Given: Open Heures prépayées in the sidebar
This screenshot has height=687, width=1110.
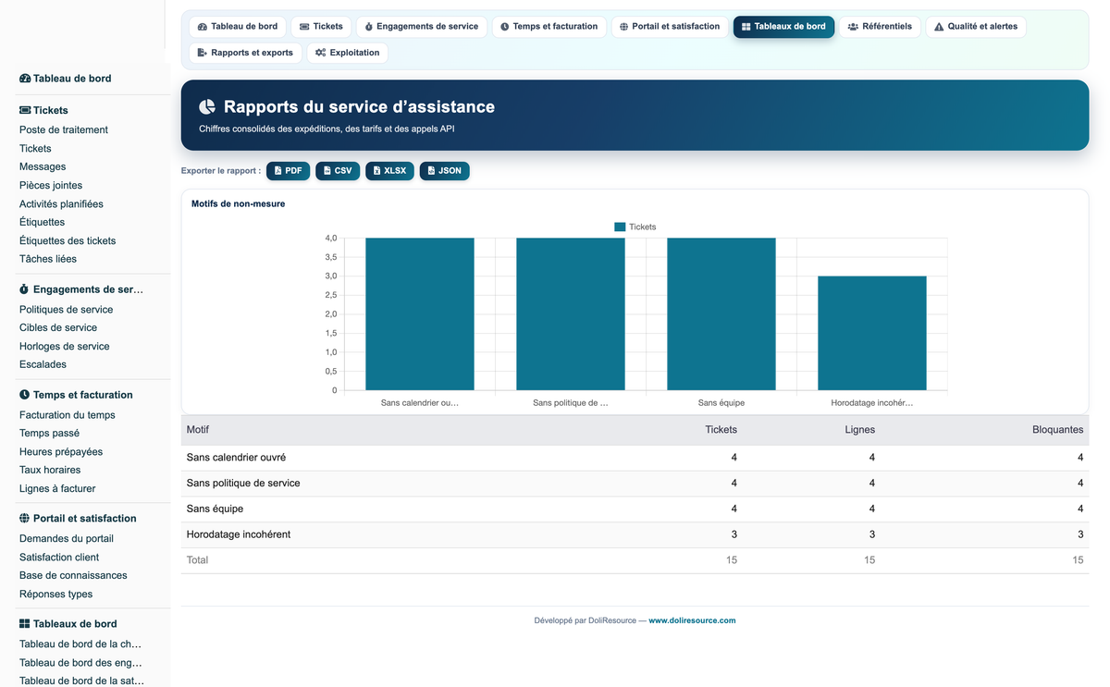Looking at the screenshot, I should tap(61, 452).
